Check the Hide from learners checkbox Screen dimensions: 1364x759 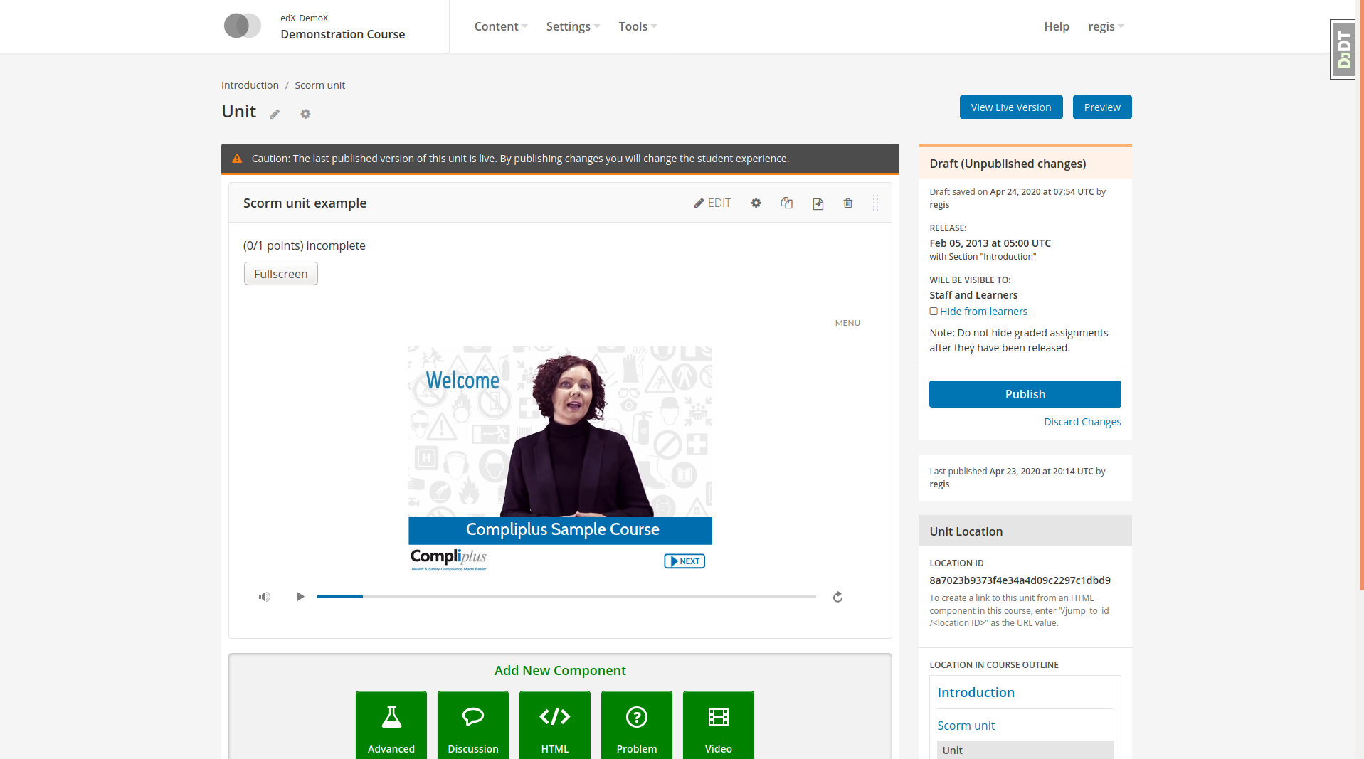[934, 312]
